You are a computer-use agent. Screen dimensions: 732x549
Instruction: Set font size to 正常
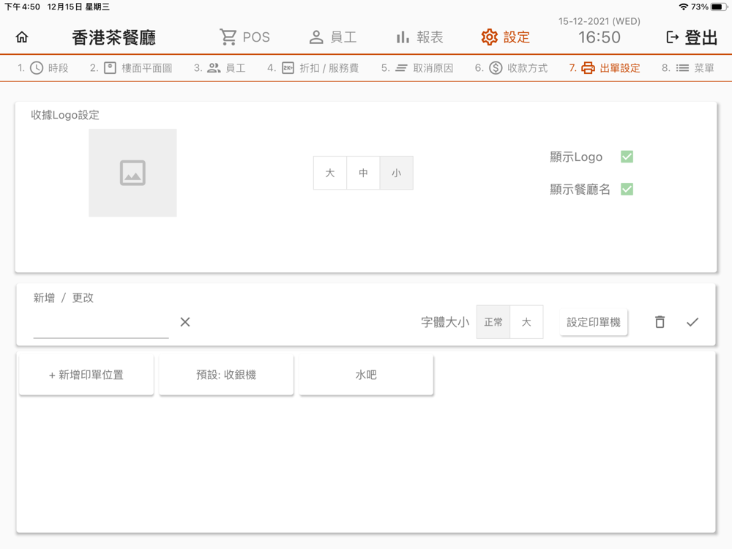click(x=493, y=322)
